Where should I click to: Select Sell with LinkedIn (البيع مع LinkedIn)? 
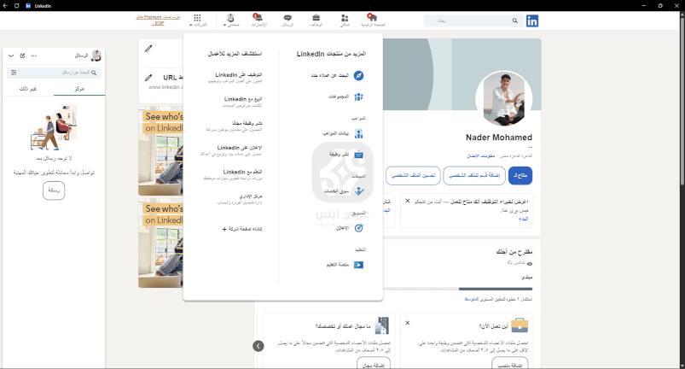pos(242,102)
